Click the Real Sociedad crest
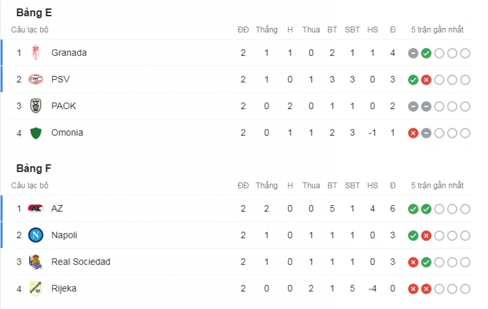Image resolution: width=488 pixels, height=309 pixels. (x=36, y=262)
